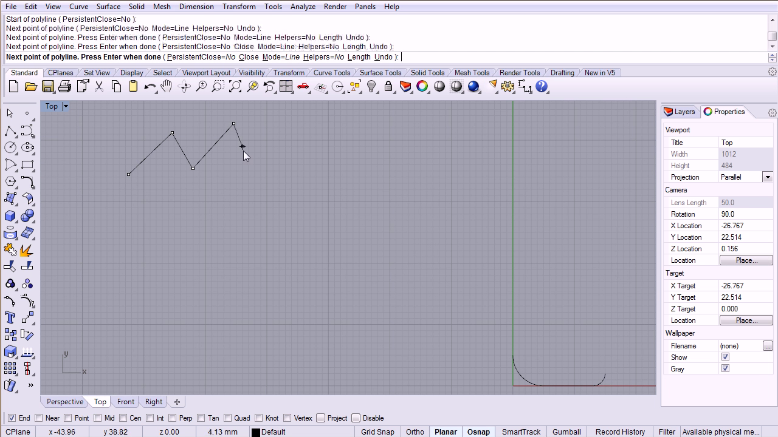Enable the Mid osnap checkbox
778x437 pixels.
tap(98, 418)
